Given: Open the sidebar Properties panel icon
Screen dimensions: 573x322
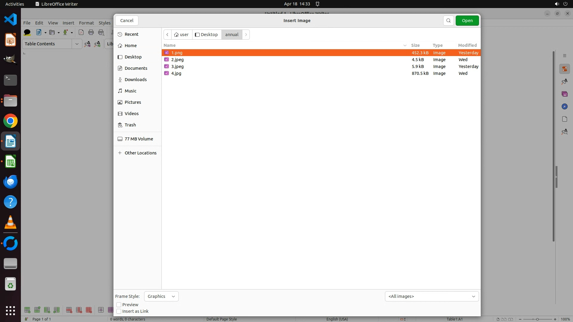Looking at the screenshot, I should [564, 69].
